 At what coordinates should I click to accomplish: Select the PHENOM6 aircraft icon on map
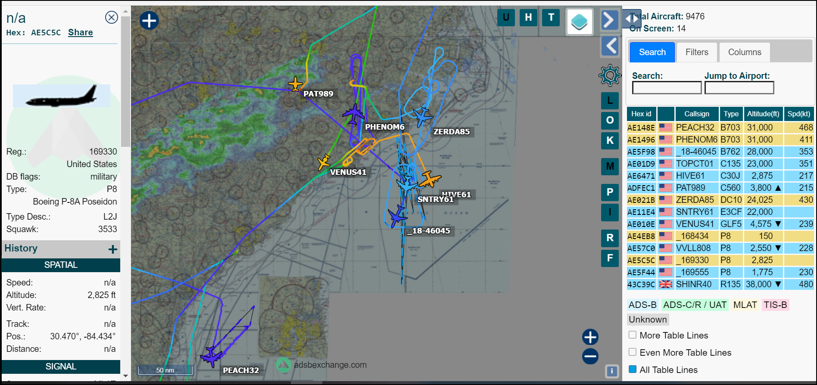coord(354,114)
